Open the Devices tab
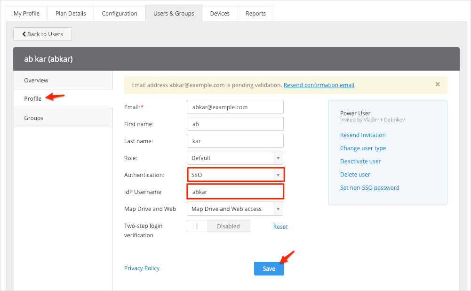471x291 pixels. 220,13
